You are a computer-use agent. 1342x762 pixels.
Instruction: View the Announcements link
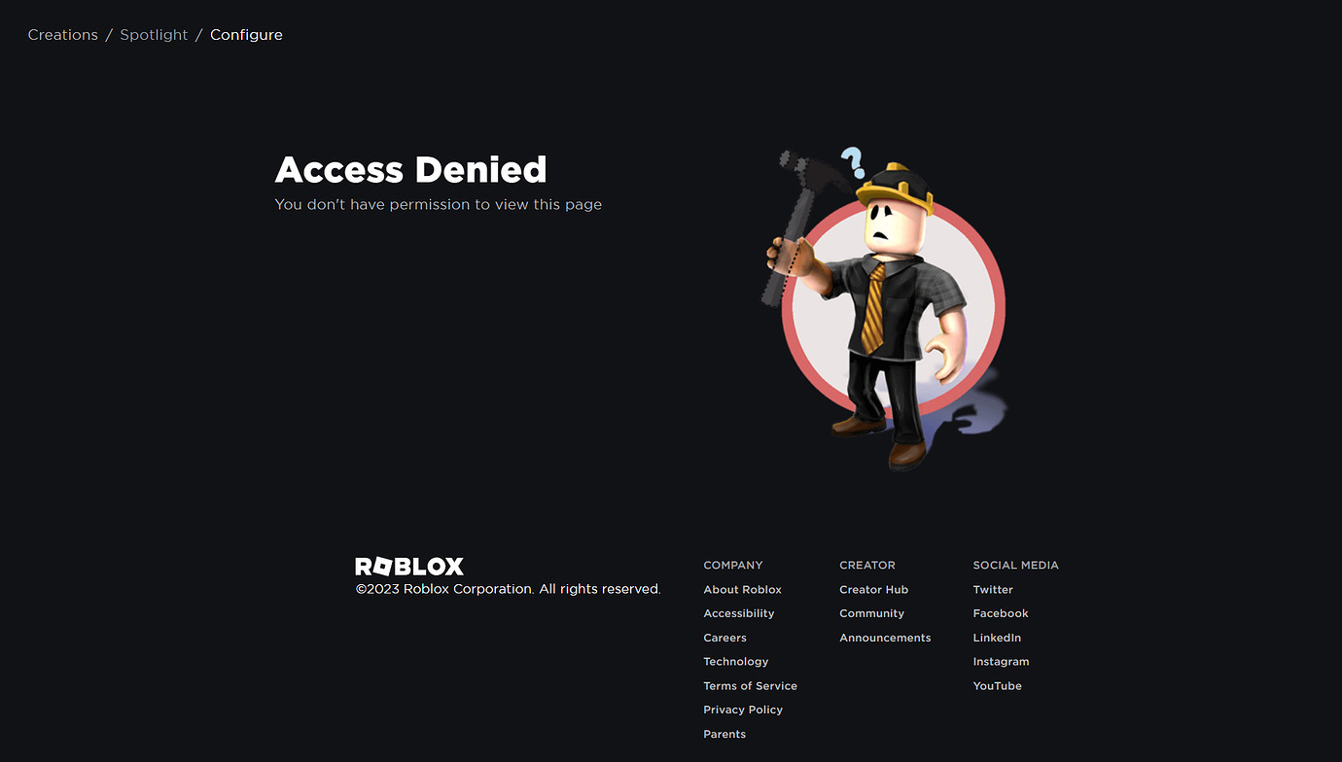click(x=885, y=638)
